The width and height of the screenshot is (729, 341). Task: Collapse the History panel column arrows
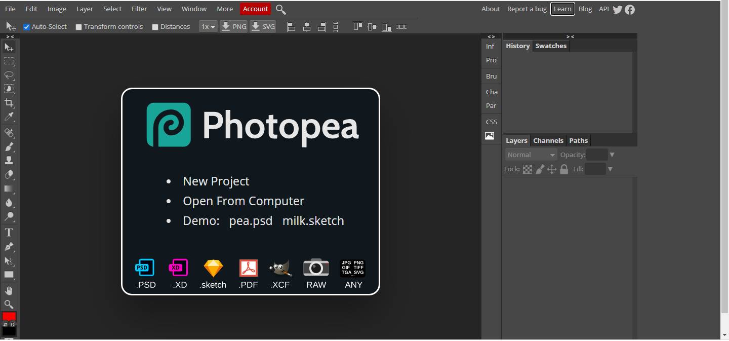pyautogui.click(x=570, y=36)
